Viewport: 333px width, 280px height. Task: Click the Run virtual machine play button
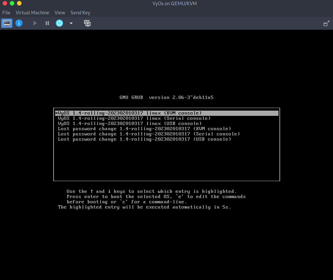click(35, 23)
